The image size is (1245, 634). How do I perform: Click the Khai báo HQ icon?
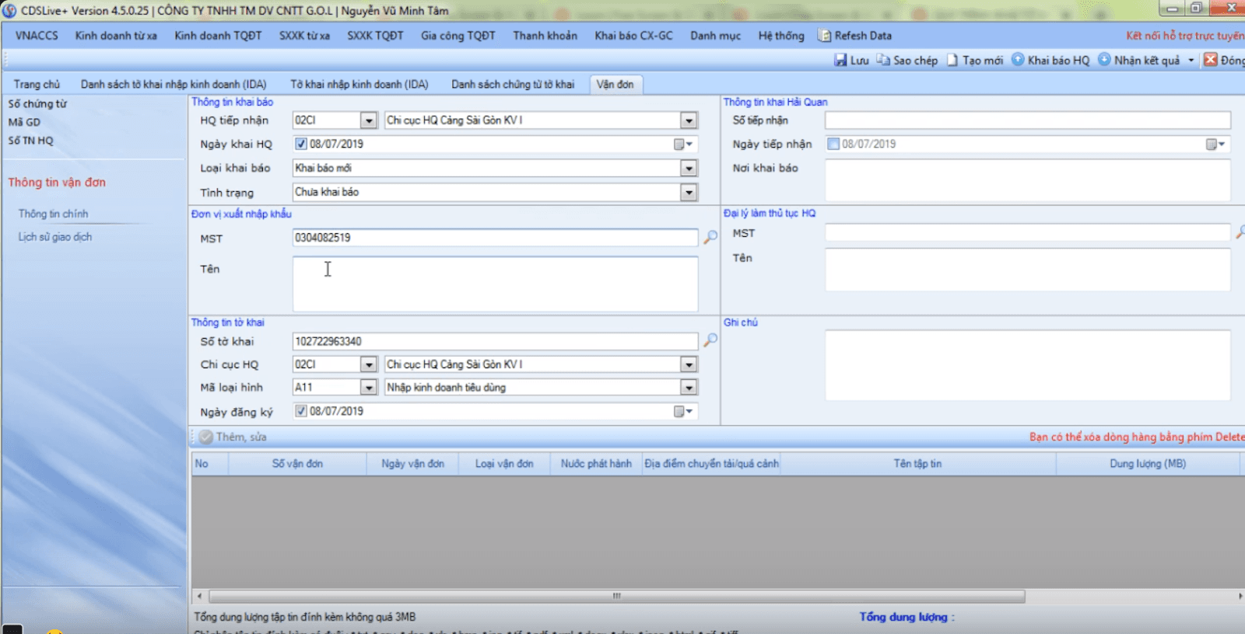coord(1018,60)
